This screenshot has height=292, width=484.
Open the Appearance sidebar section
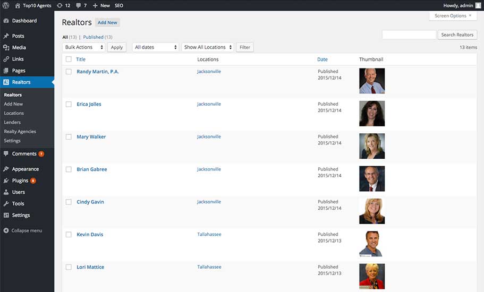click(25, 169)
